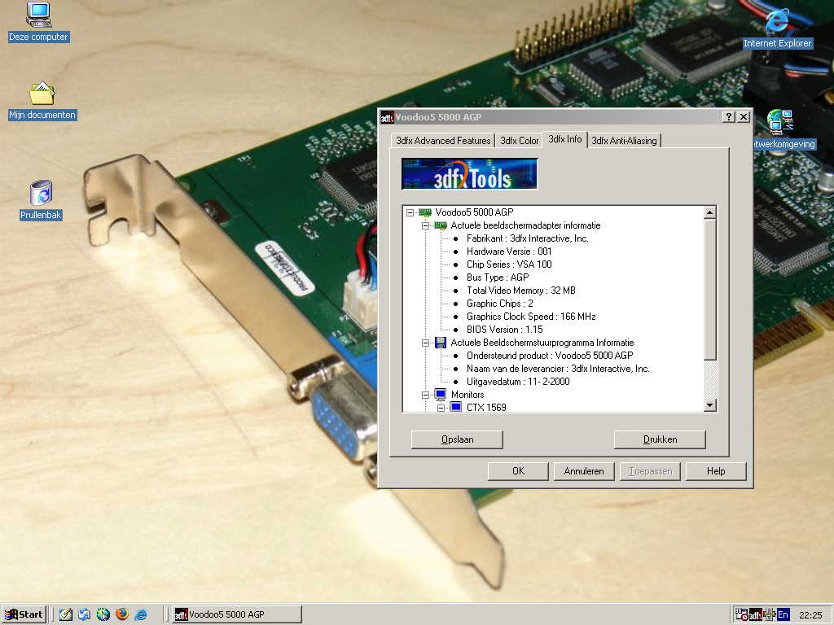Viewport: 834px width, 625px height.
Task: Collapse Actuele Beeldschermstuurprogramma Informatie node
Action: tap(425, 343)
